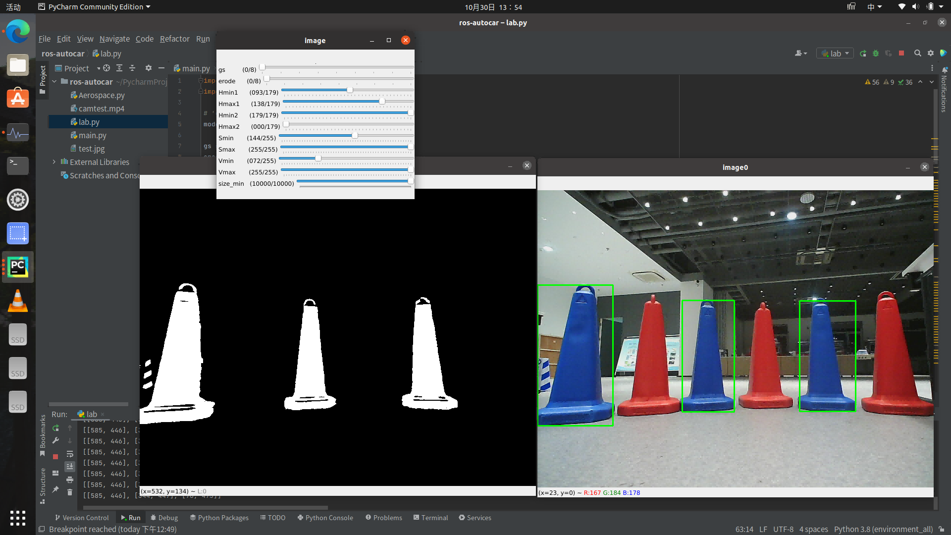
Task: Click Python 3.8 interpreter in status bar
Action: (x=883, y=529)
